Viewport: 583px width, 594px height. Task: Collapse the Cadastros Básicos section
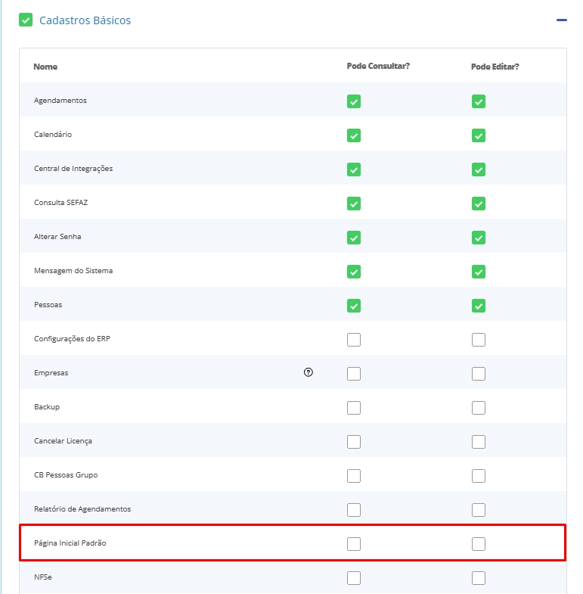coord(561,20)
